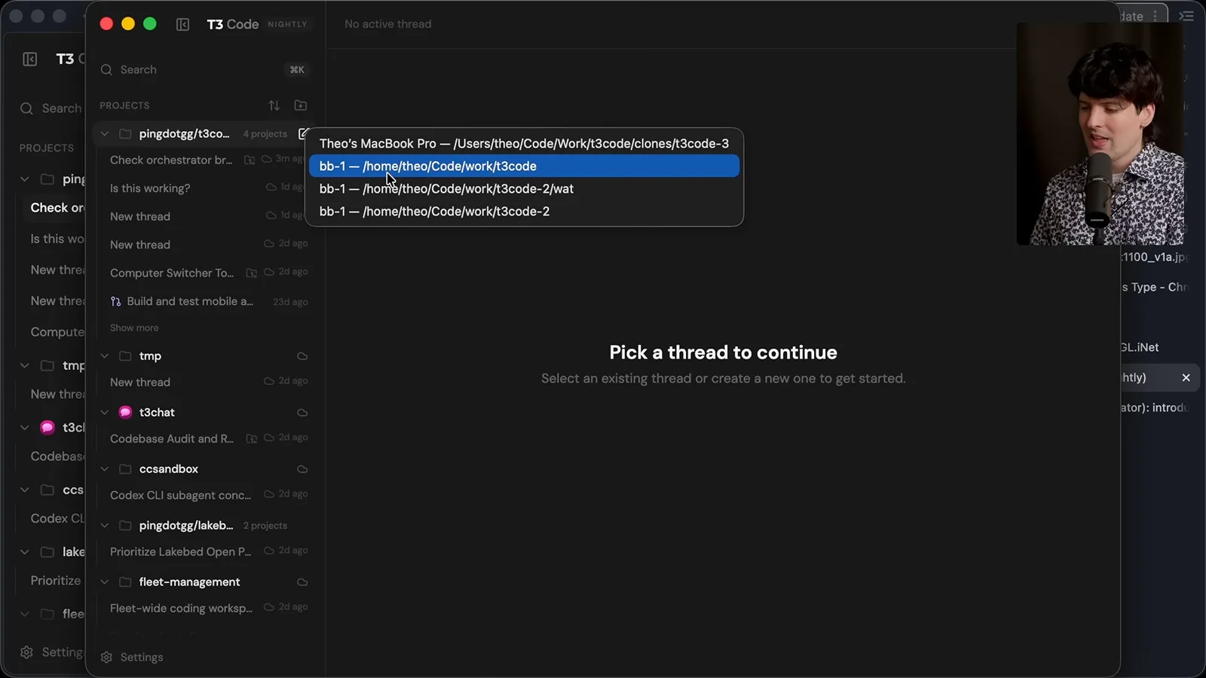
Task: Click Show more under pingdotgg/t3co threads
Action: [x=134, y=328]
